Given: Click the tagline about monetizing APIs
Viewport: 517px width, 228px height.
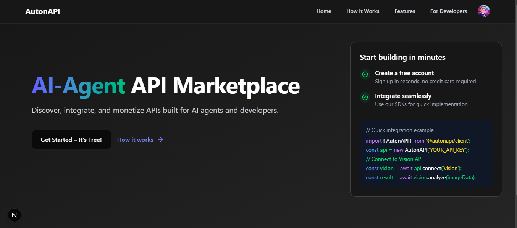Looking at the screenshot, I should pos(155,110).
